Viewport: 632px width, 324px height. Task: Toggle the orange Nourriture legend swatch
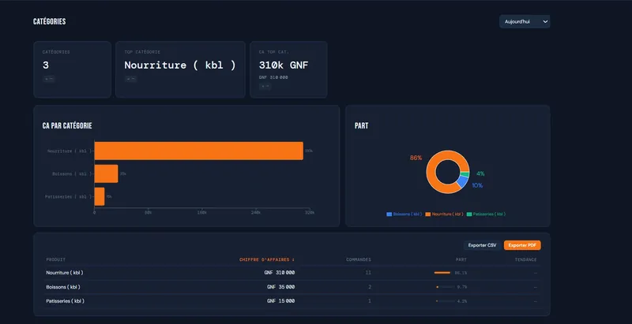427,214
